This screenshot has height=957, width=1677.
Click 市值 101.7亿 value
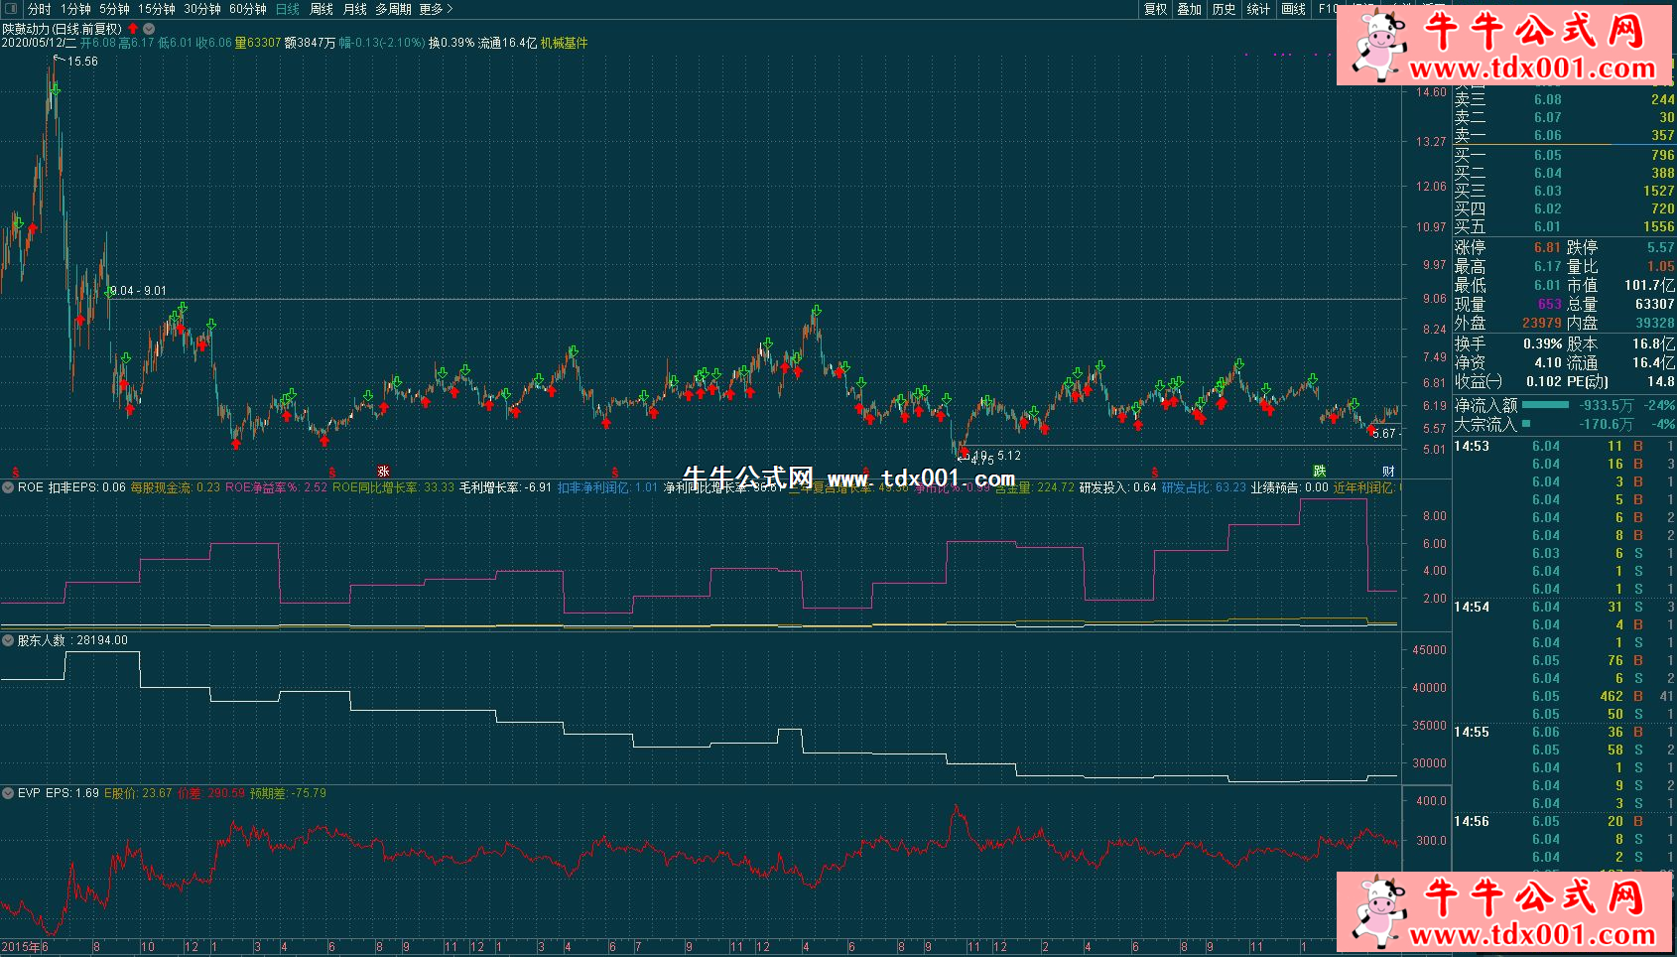coord(1649,285)
